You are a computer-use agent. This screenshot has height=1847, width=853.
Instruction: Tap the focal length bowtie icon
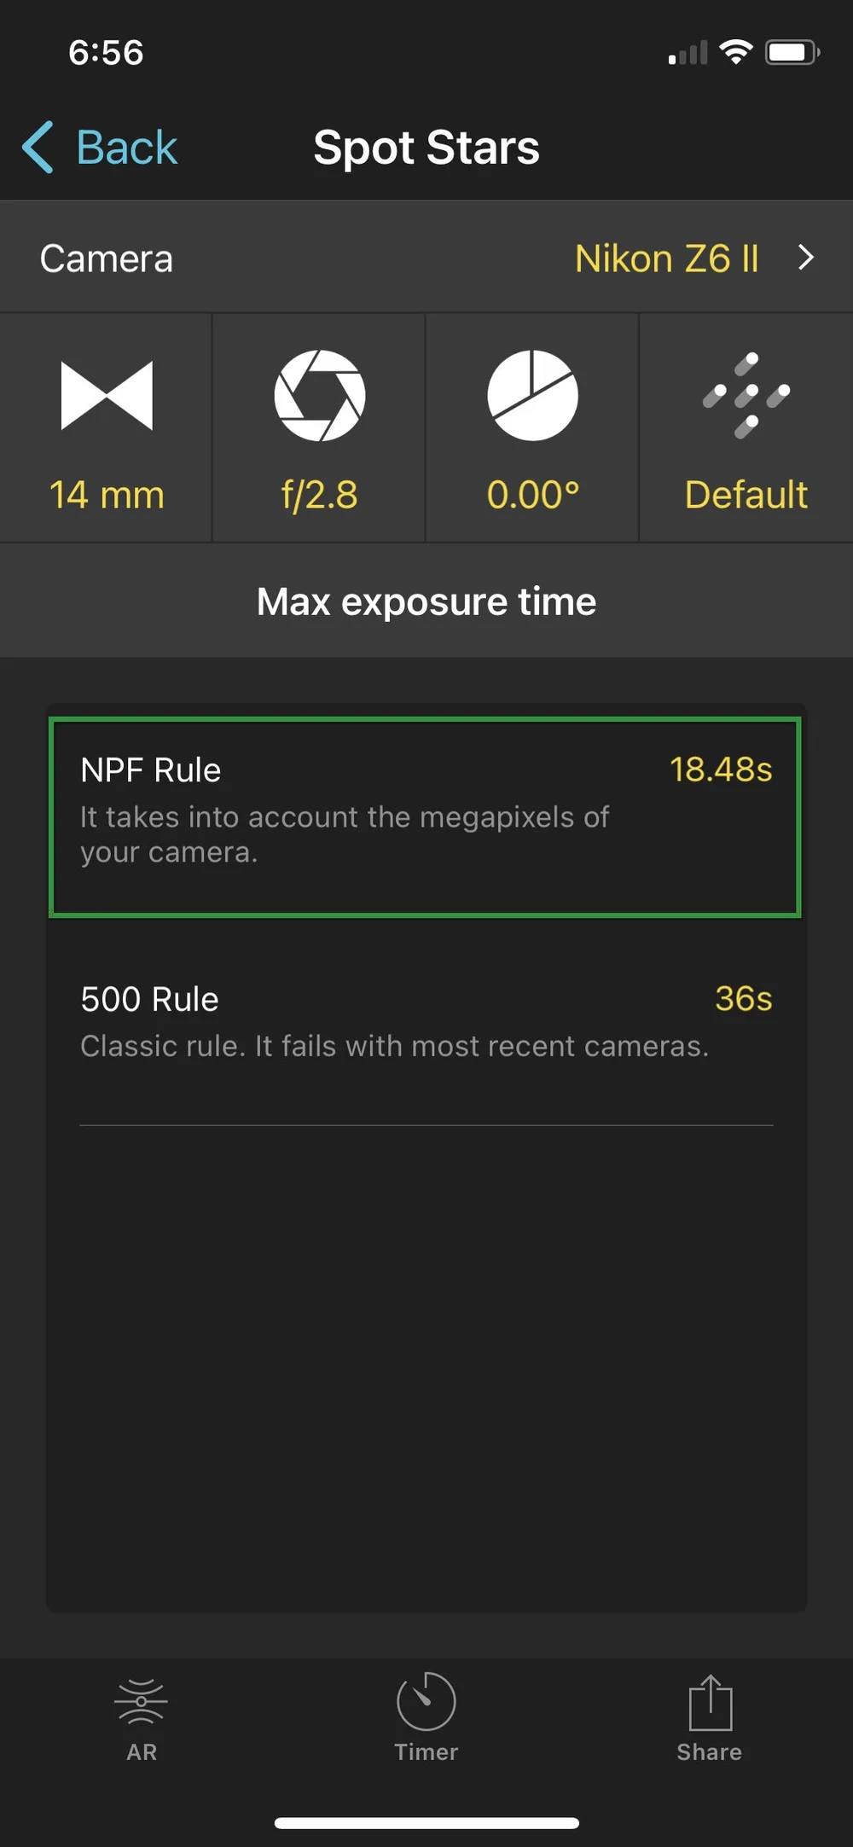107,395
